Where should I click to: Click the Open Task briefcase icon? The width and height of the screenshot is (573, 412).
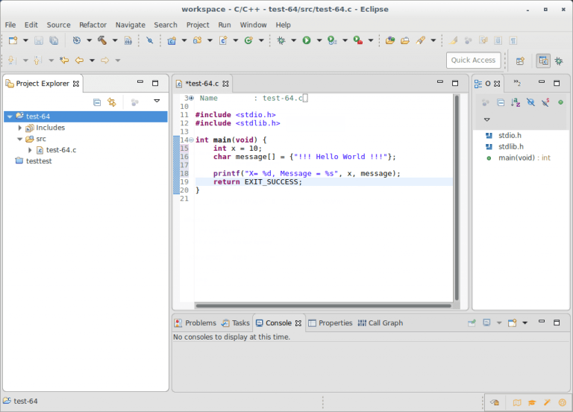(x=405, y=40)
